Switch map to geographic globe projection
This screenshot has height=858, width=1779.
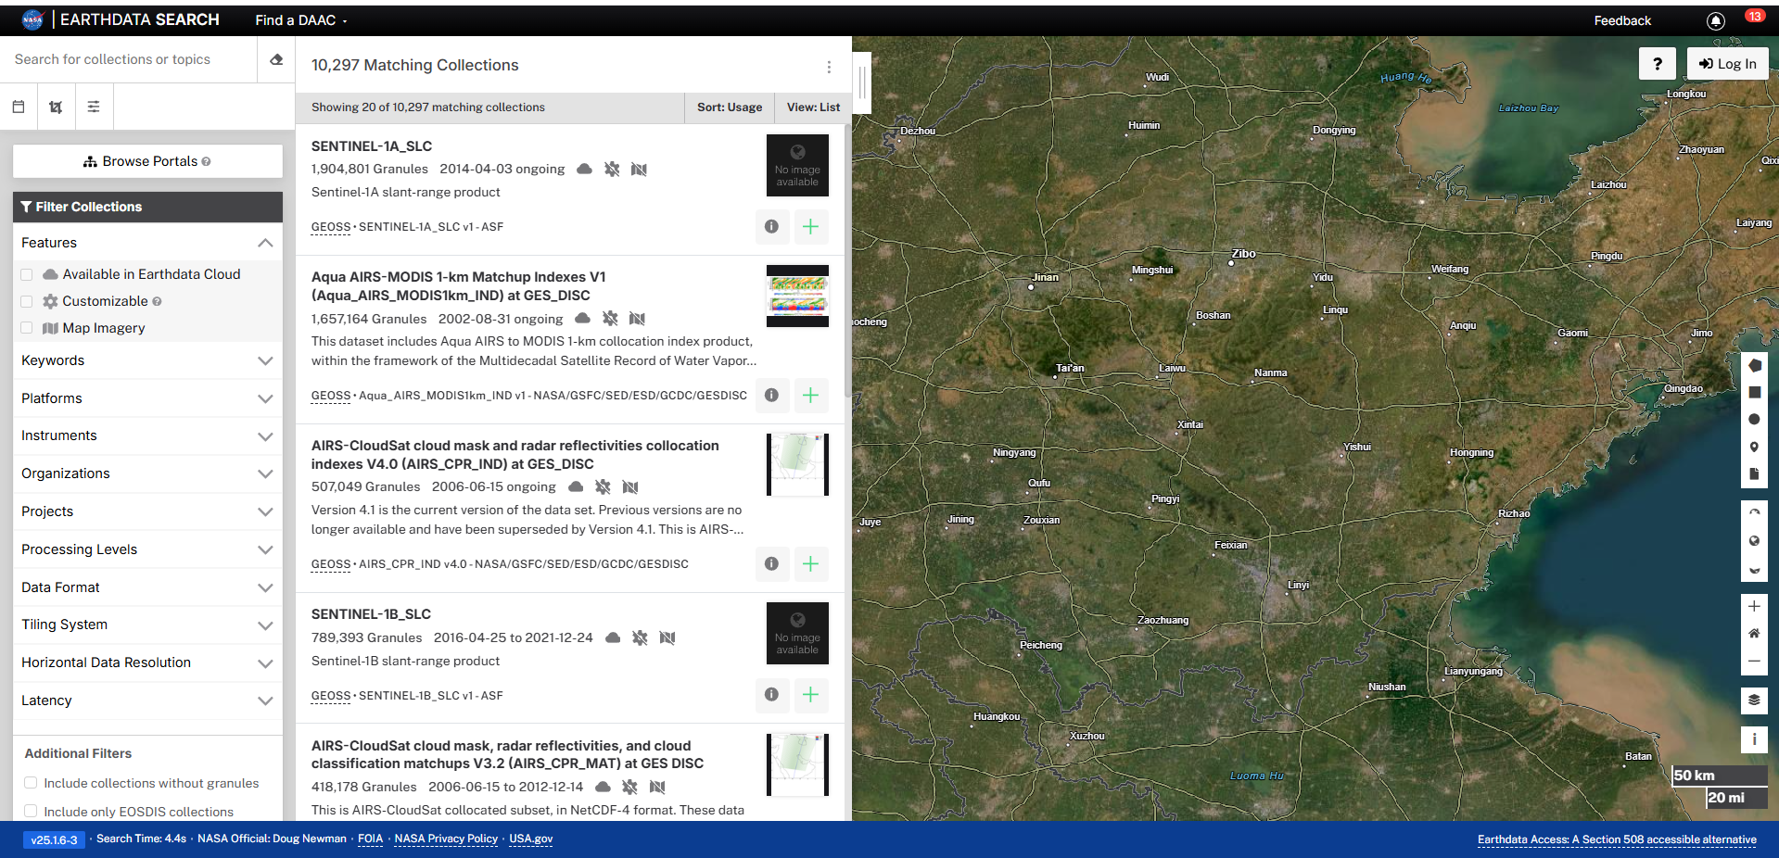coord(1754,540)
